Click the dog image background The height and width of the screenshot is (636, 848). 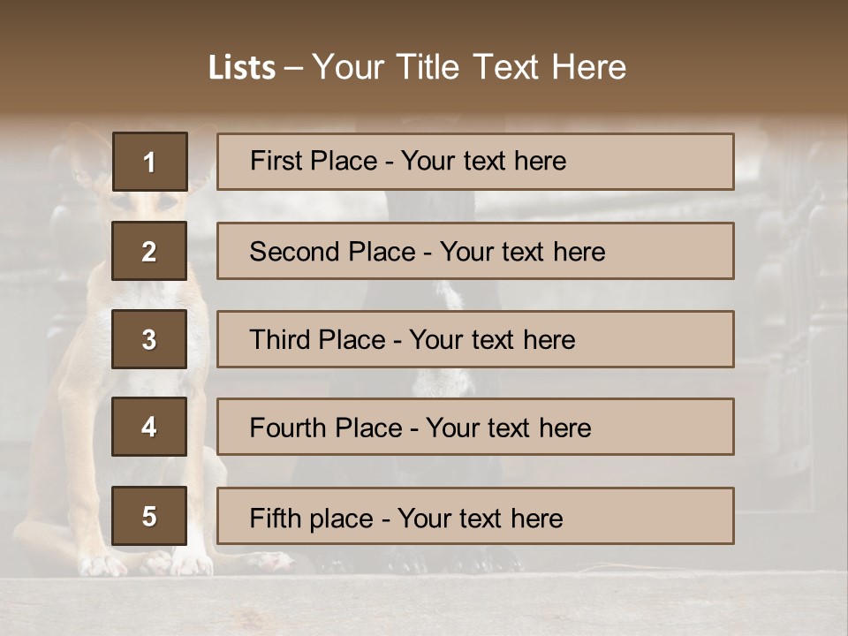[786, 353]
